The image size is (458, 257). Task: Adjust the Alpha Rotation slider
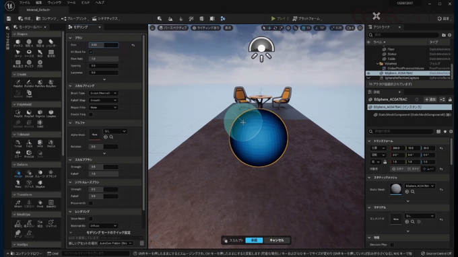[104, 147]
